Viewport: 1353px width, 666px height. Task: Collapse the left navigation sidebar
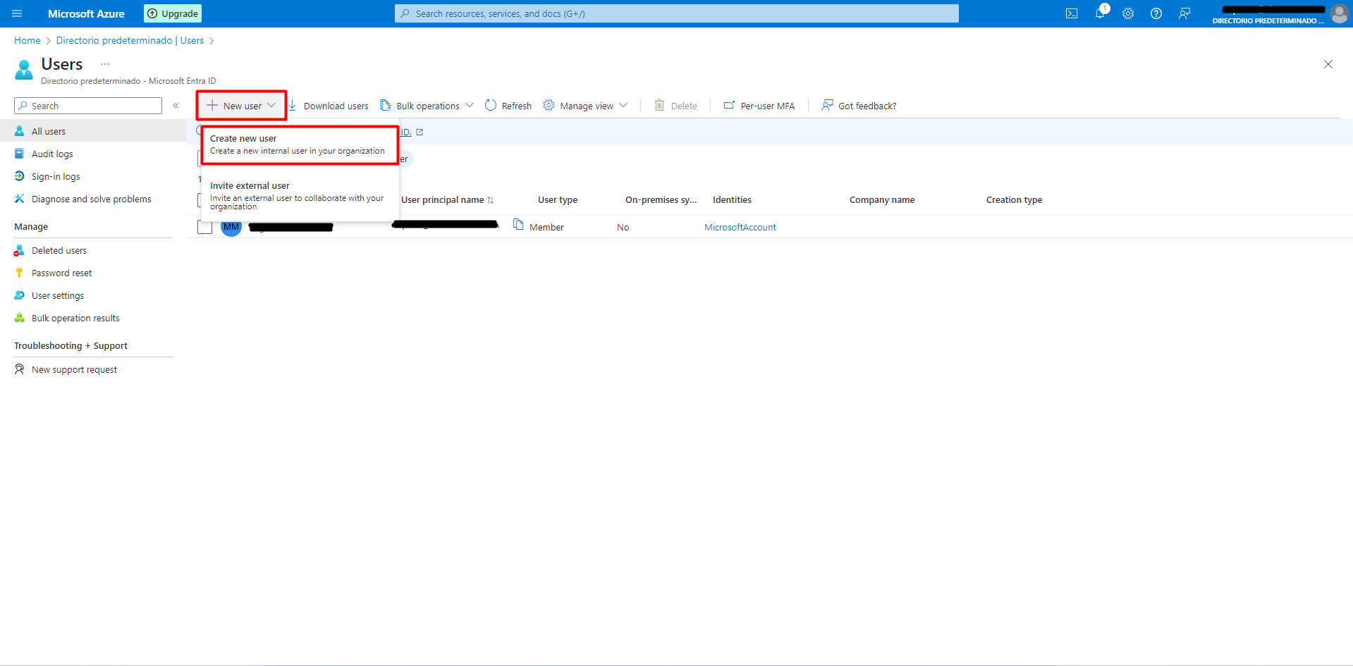pyautogui.click(x=176, y=106)
